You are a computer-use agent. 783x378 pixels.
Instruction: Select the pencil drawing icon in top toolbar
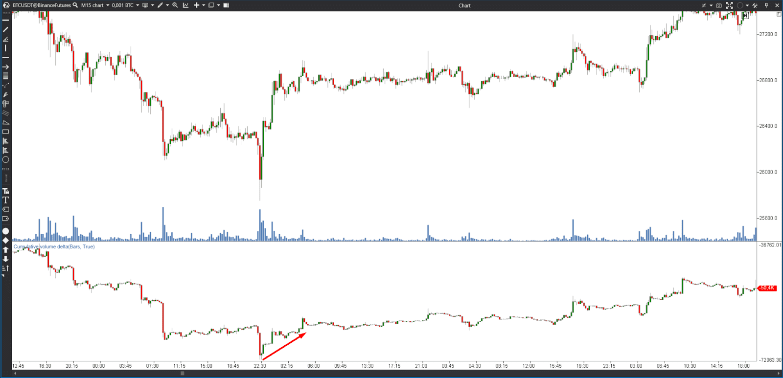pyautogui.click(x=160, y=5)
